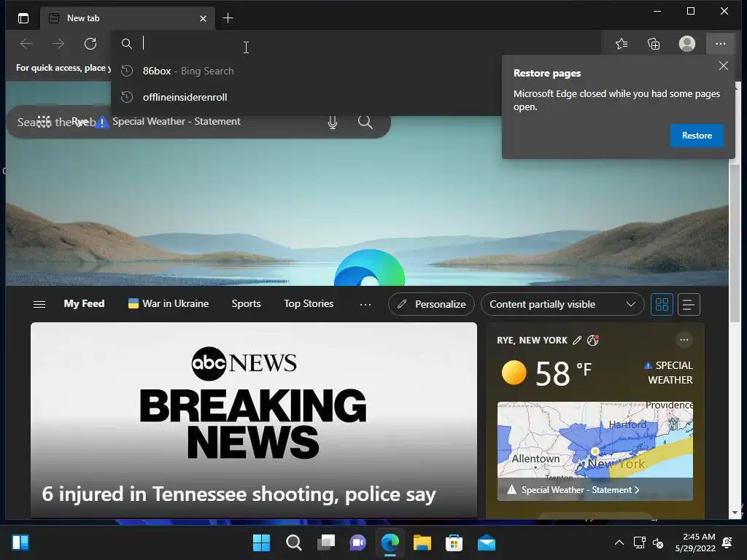
Task: Start voice search with microphone icon
Action: click(333, 122)
